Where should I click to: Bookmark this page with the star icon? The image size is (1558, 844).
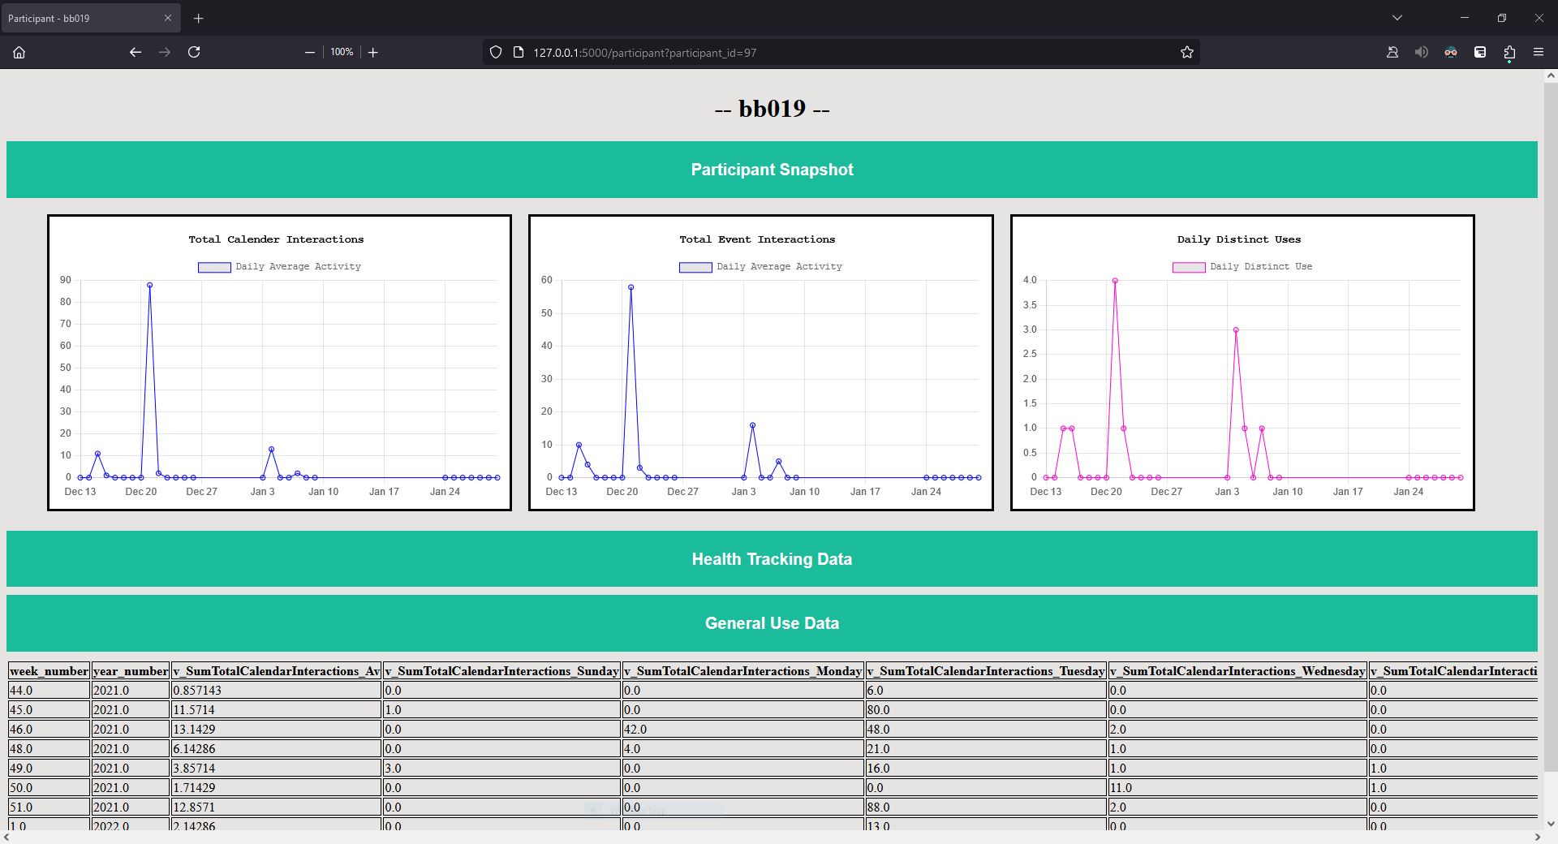pos(1187,52)
